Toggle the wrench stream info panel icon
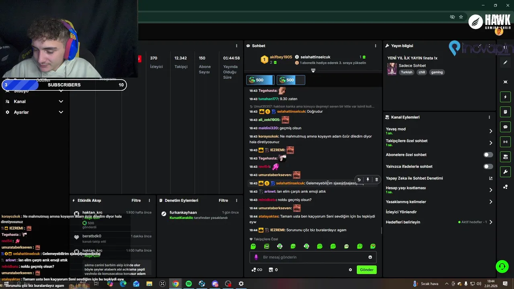 (505, 172)
